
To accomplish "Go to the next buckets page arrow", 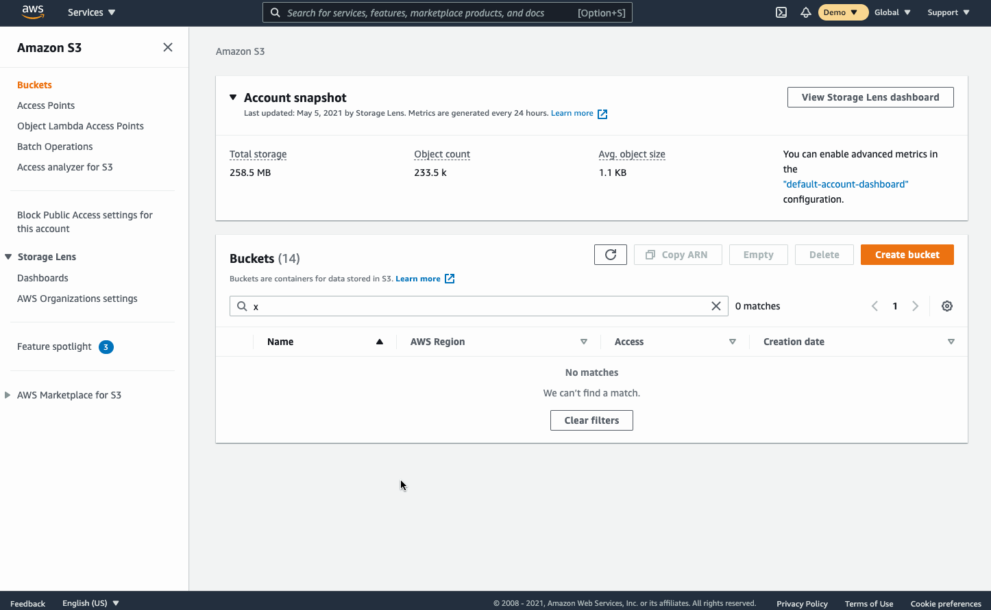I will (x=916, y=306).
